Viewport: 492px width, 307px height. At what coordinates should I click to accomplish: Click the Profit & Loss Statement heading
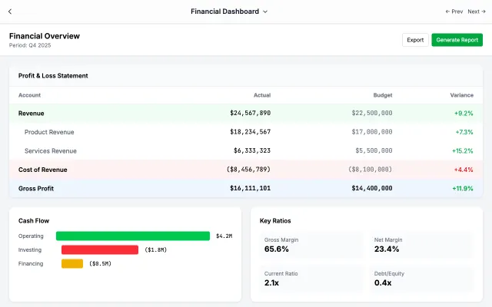click(x=53, y=76)
